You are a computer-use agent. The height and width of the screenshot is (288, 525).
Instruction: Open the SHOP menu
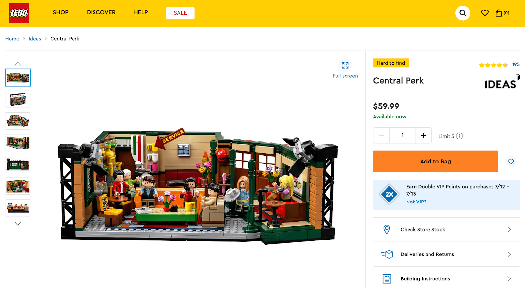[61, 12]
